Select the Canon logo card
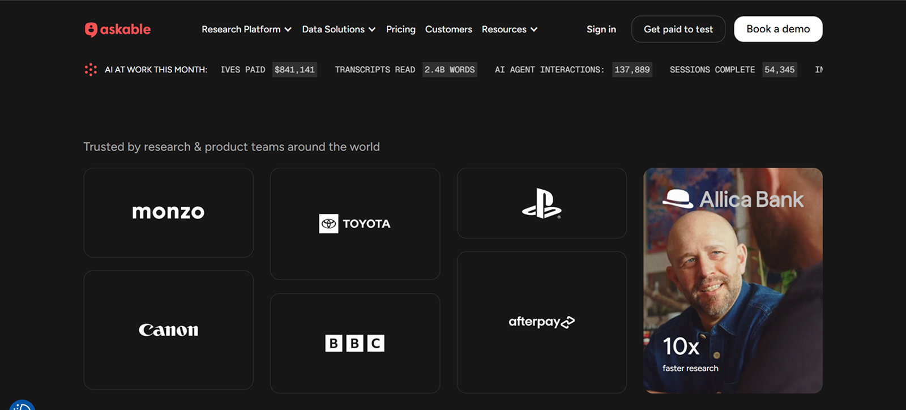Viewport: 906px width, 410px height. click(x=168, y=330)
